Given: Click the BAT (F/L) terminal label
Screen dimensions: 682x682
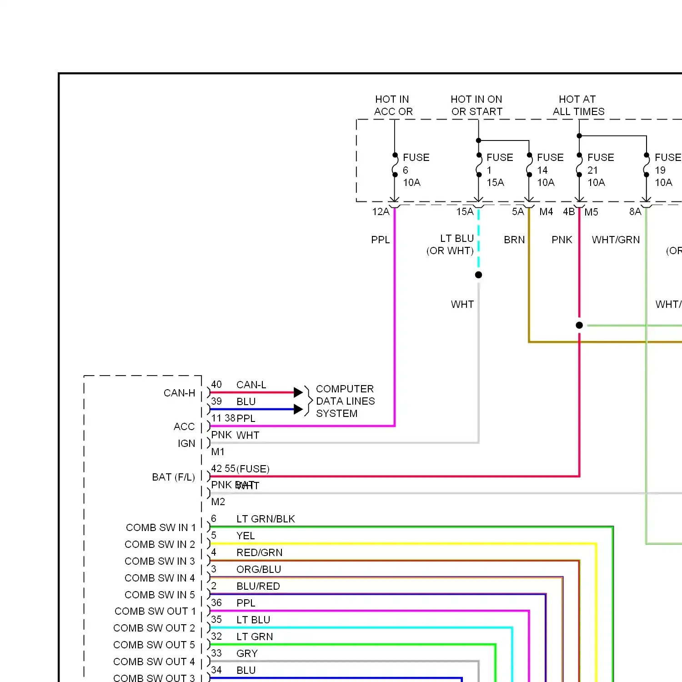Looking at the screenshot, I should (173, 477).
